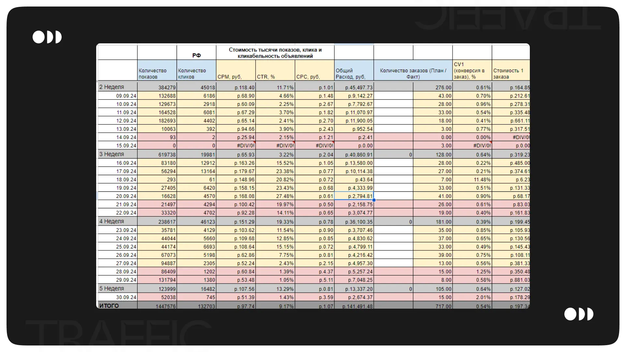Screen dimensions: 626x352
Task: Click the logo icon at bottom right
Action: [x=579, y=314]
